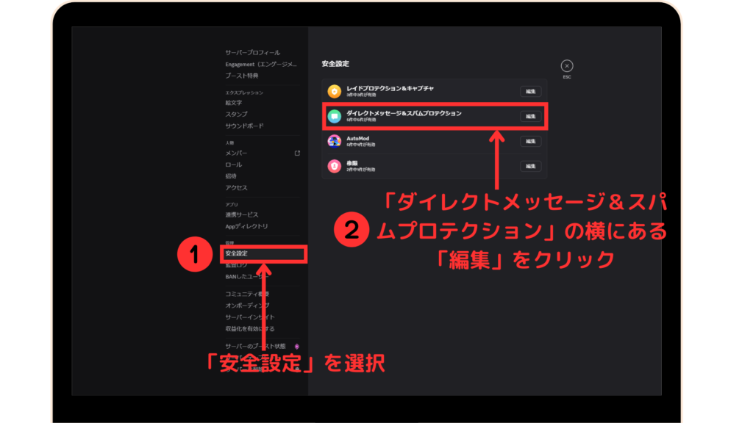Go to メンバー in sidebar
The height and width of the screenshot is (423, 753).
236,153
